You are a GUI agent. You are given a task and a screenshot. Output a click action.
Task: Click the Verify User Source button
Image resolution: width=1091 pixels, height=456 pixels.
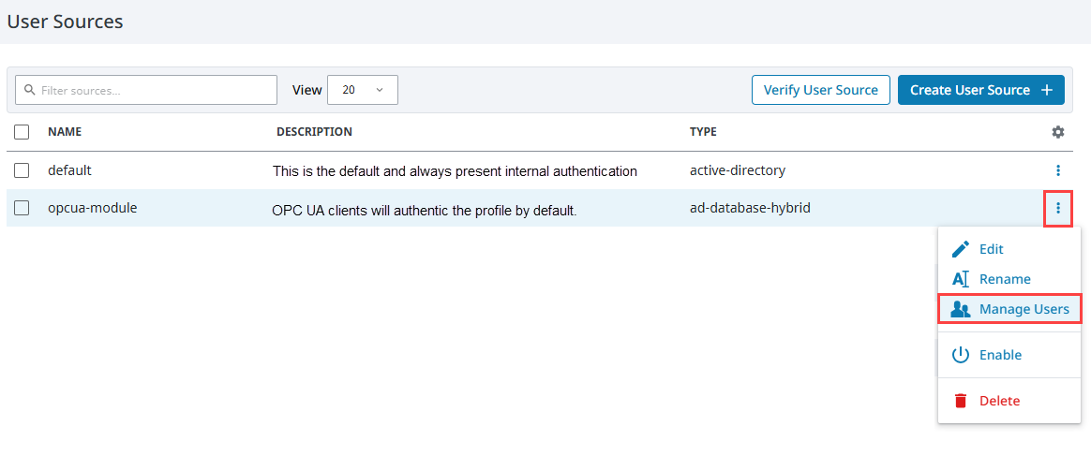pos(821,91)
